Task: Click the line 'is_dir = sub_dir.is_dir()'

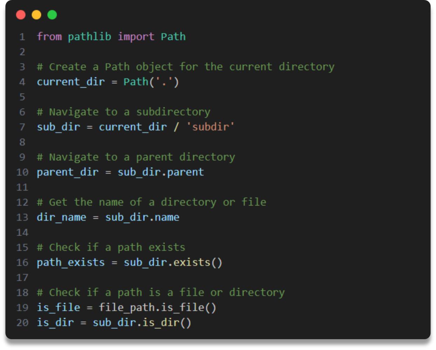Action: click(x=114, y=322)
